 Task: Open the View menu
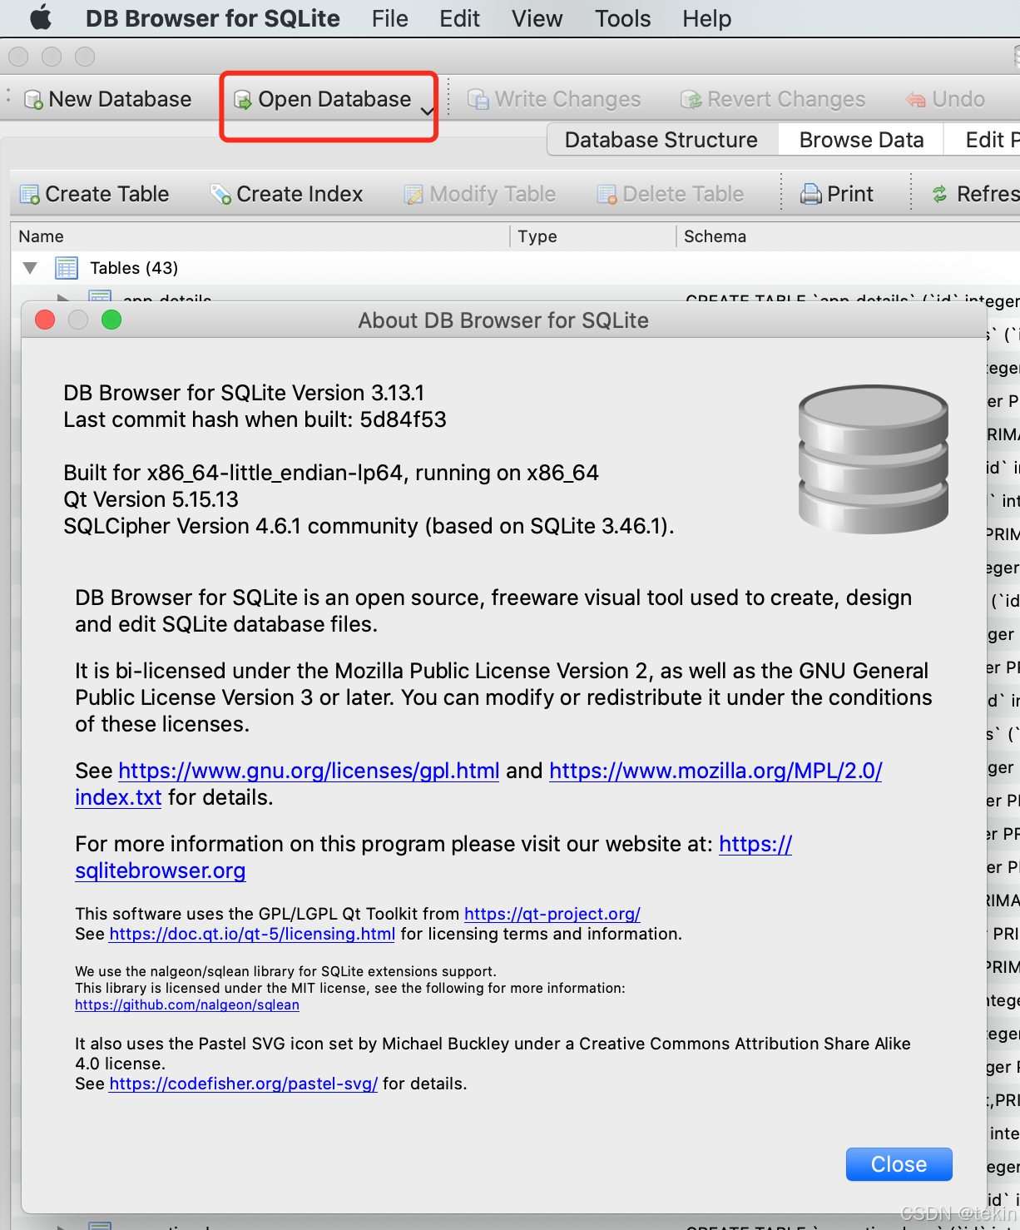coord(537,18)
